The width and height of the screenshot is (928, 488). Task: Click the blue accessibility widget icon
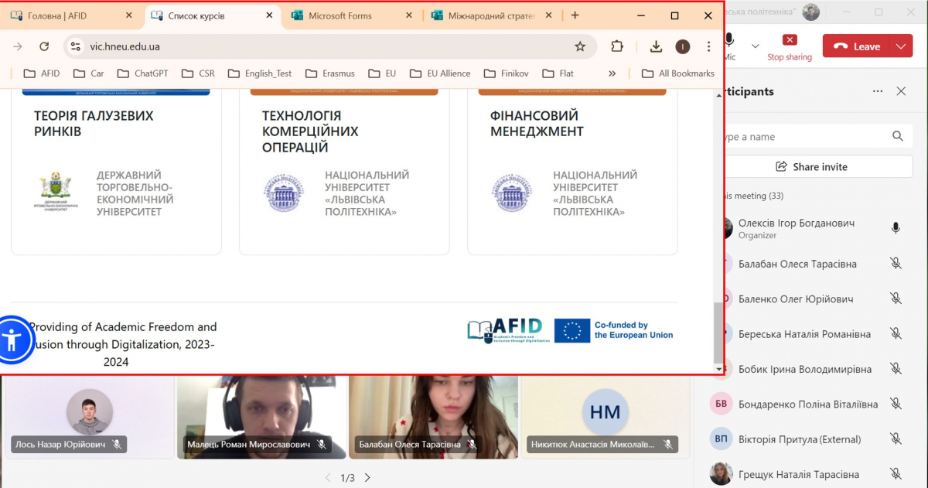15,340
